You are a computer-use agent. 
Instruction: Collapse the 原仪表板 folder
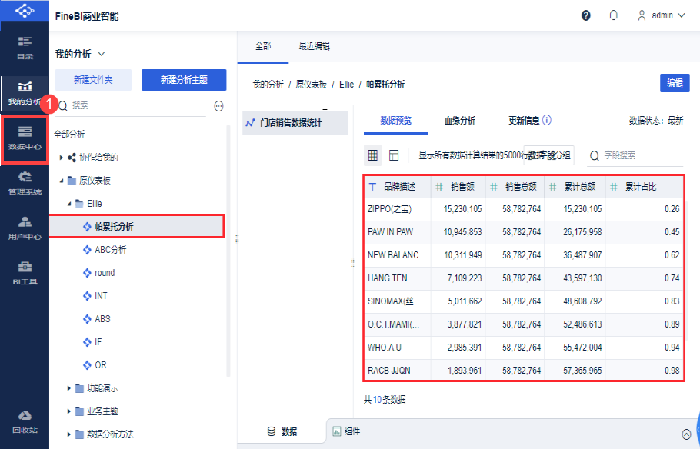click(x=62, y=181)
